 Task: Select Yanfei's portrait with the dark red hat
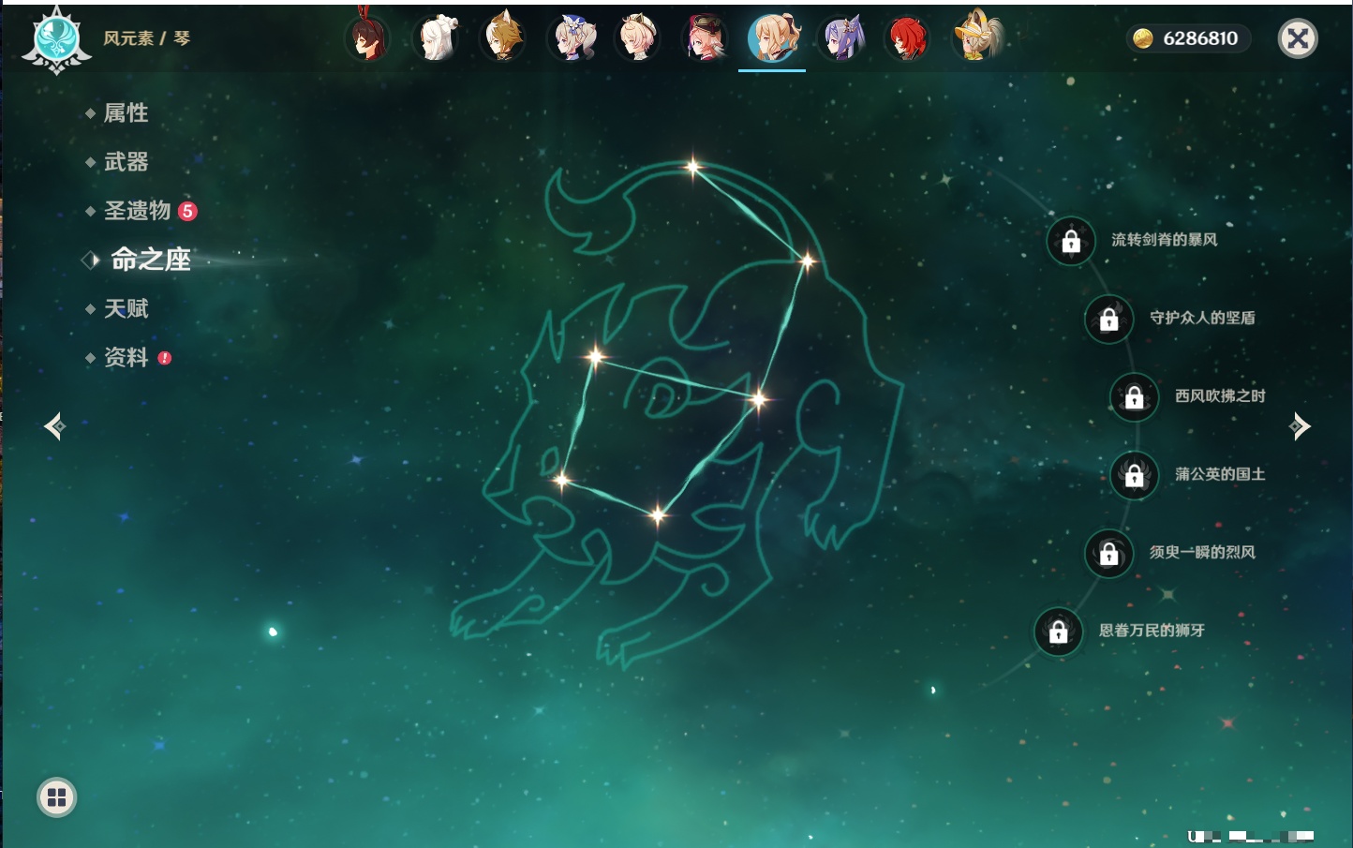(x=706, y=37)
